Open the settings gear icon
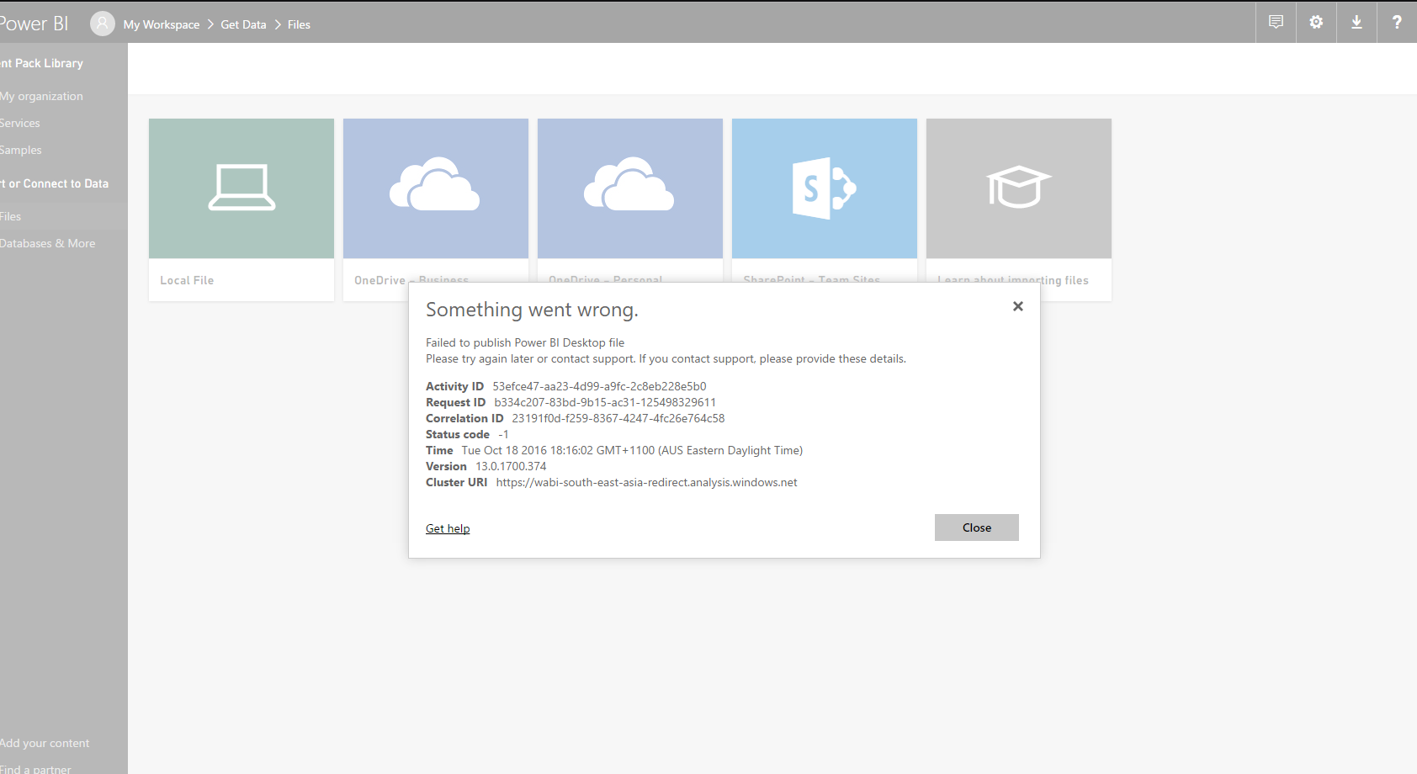This screenshot has height=774, width=1417. [x=1316, y=23]
